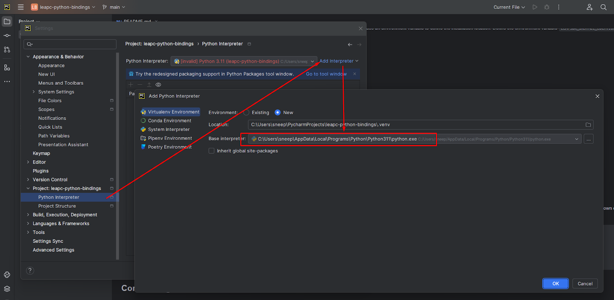Open the Structure tool window icon
This screenshot has width=614, height=300.
point(7,67)
